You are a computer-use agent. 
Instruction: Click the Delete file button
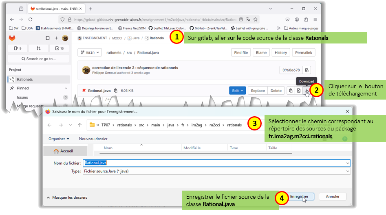276,91
